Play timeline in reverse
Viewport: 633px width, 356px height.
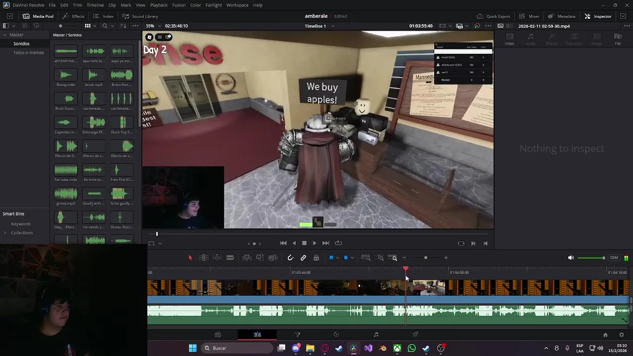(294, 243)
